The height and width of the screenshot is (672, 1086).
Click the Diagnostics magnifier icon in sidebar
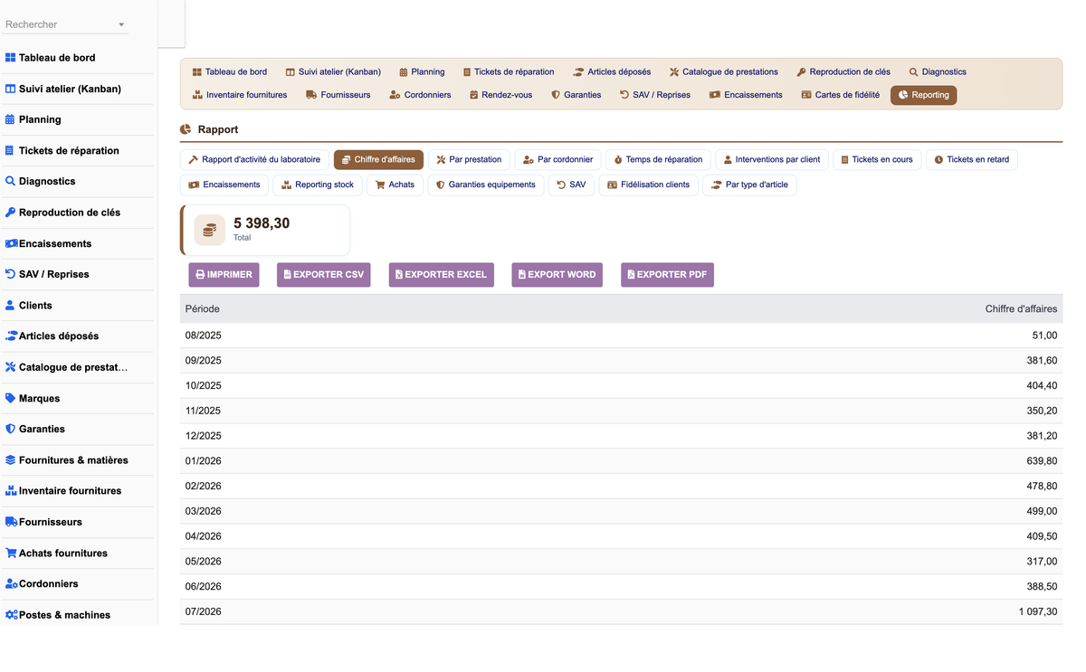point(11,181)
